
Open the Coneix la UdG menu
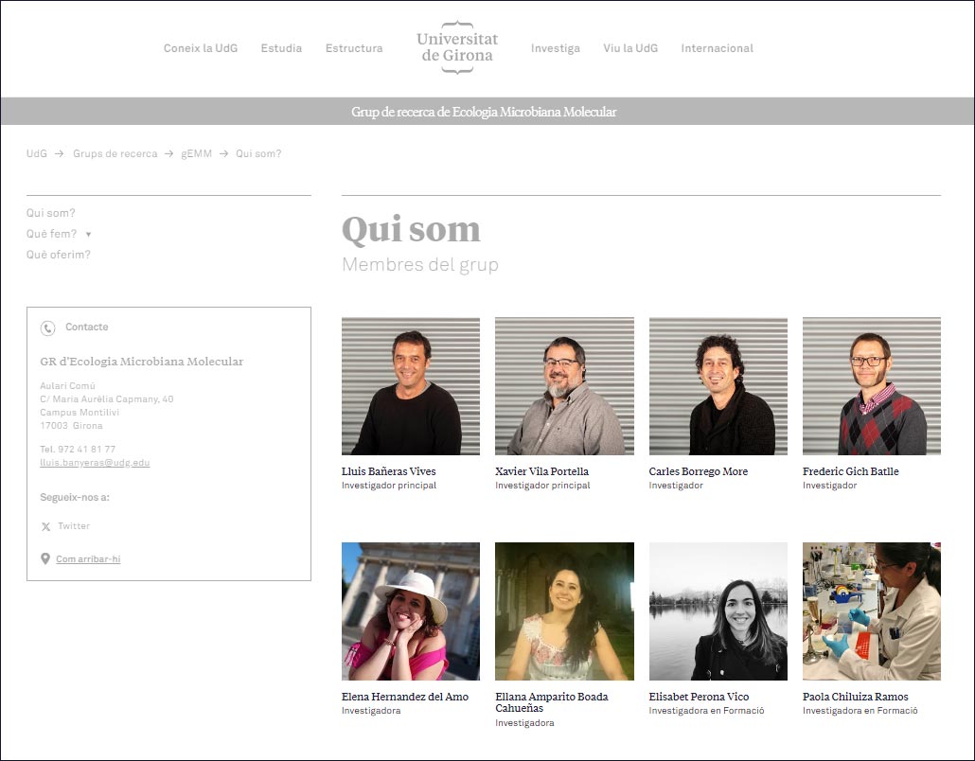pyautogui.click(x=201, y=48)
